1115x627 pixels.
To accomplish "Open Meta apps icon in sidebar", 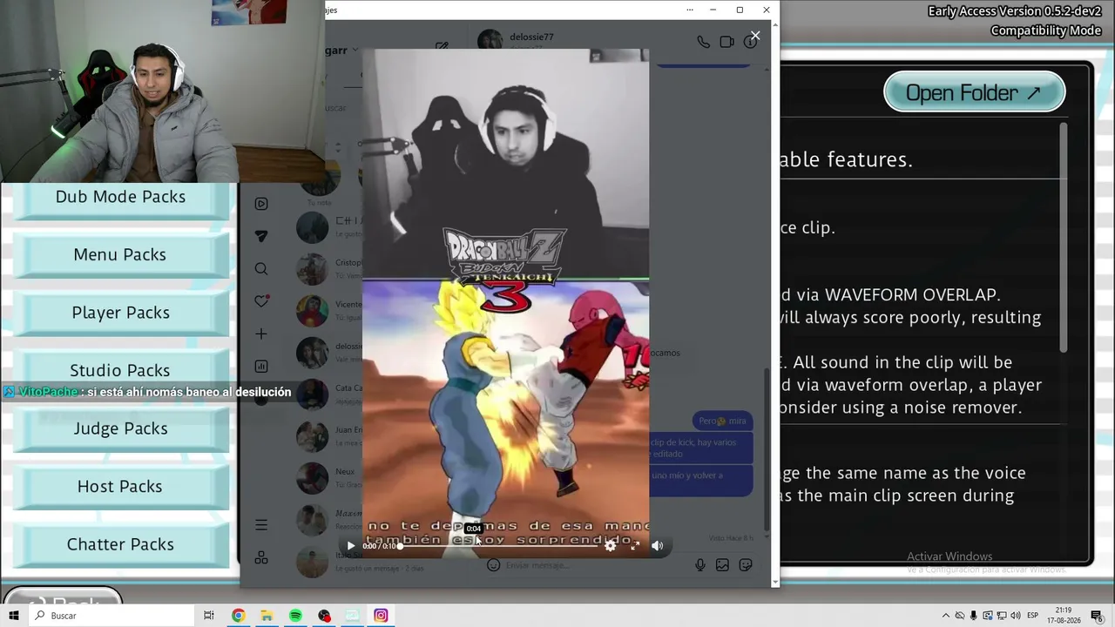I will (x=261, y=558).
